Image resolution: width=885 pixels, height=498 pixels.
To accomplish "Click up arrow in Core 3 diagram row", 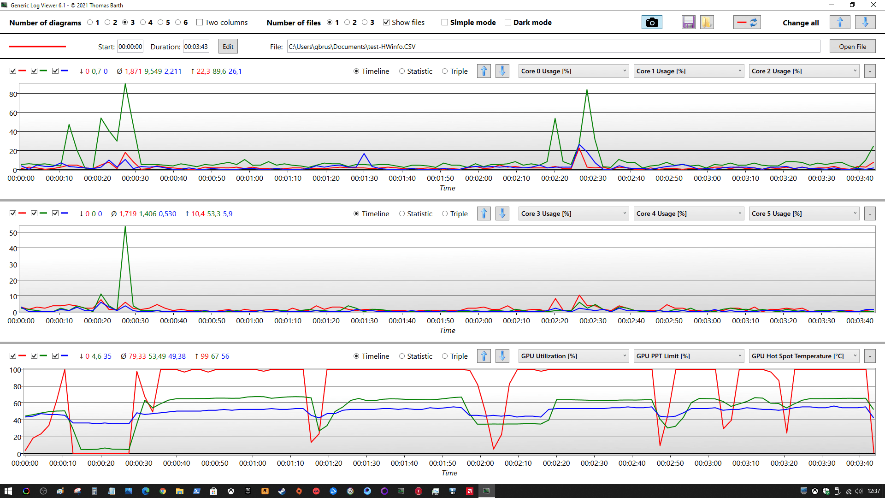I will pos(484,213).
